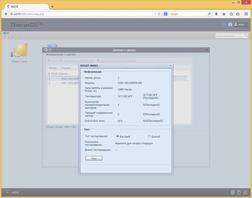
Task: Open the Admin user dropdown menu
Action: 241,24
